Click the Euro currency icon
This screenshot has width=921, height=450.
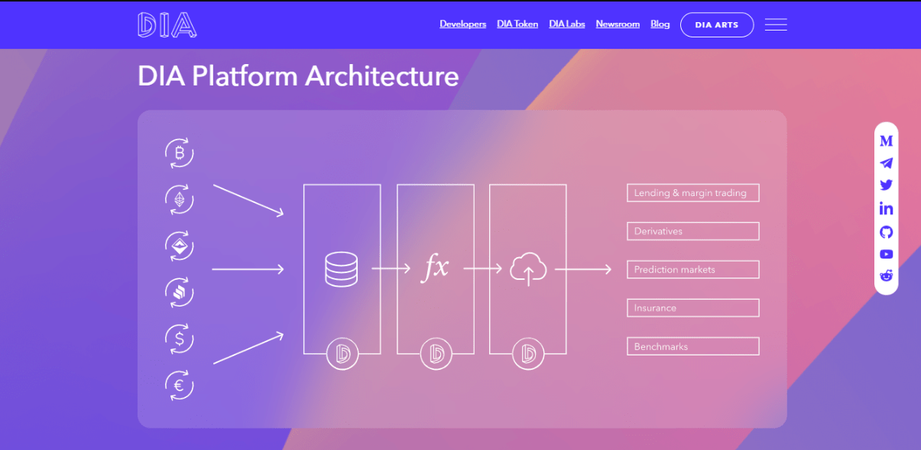click(x=179, y=385)
